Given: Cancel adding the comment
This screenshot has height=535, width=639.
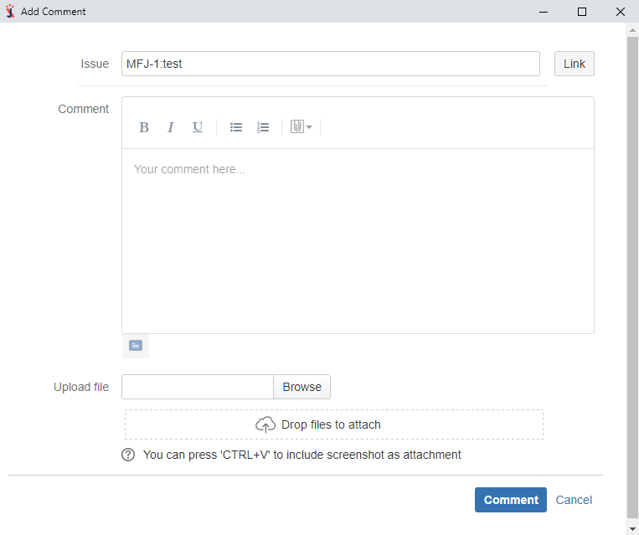Looking at the screenshot, I should [574, 500].
